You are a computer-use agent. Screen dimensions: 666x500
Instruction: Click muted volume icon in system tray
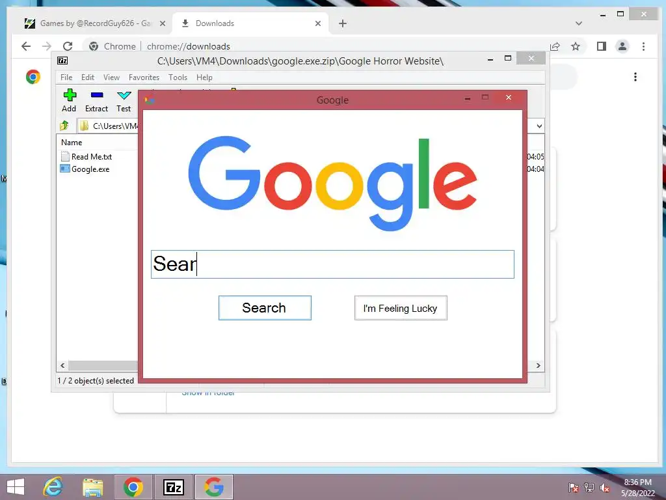605,488
